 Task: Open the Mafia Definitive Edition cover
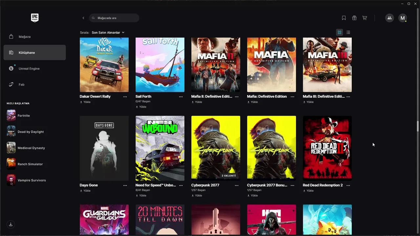tap(271, 65)
